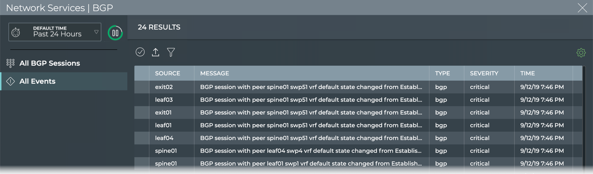Tick the checkbox cell for the exit02 row

pyautogui.click(x=142, y=87)
